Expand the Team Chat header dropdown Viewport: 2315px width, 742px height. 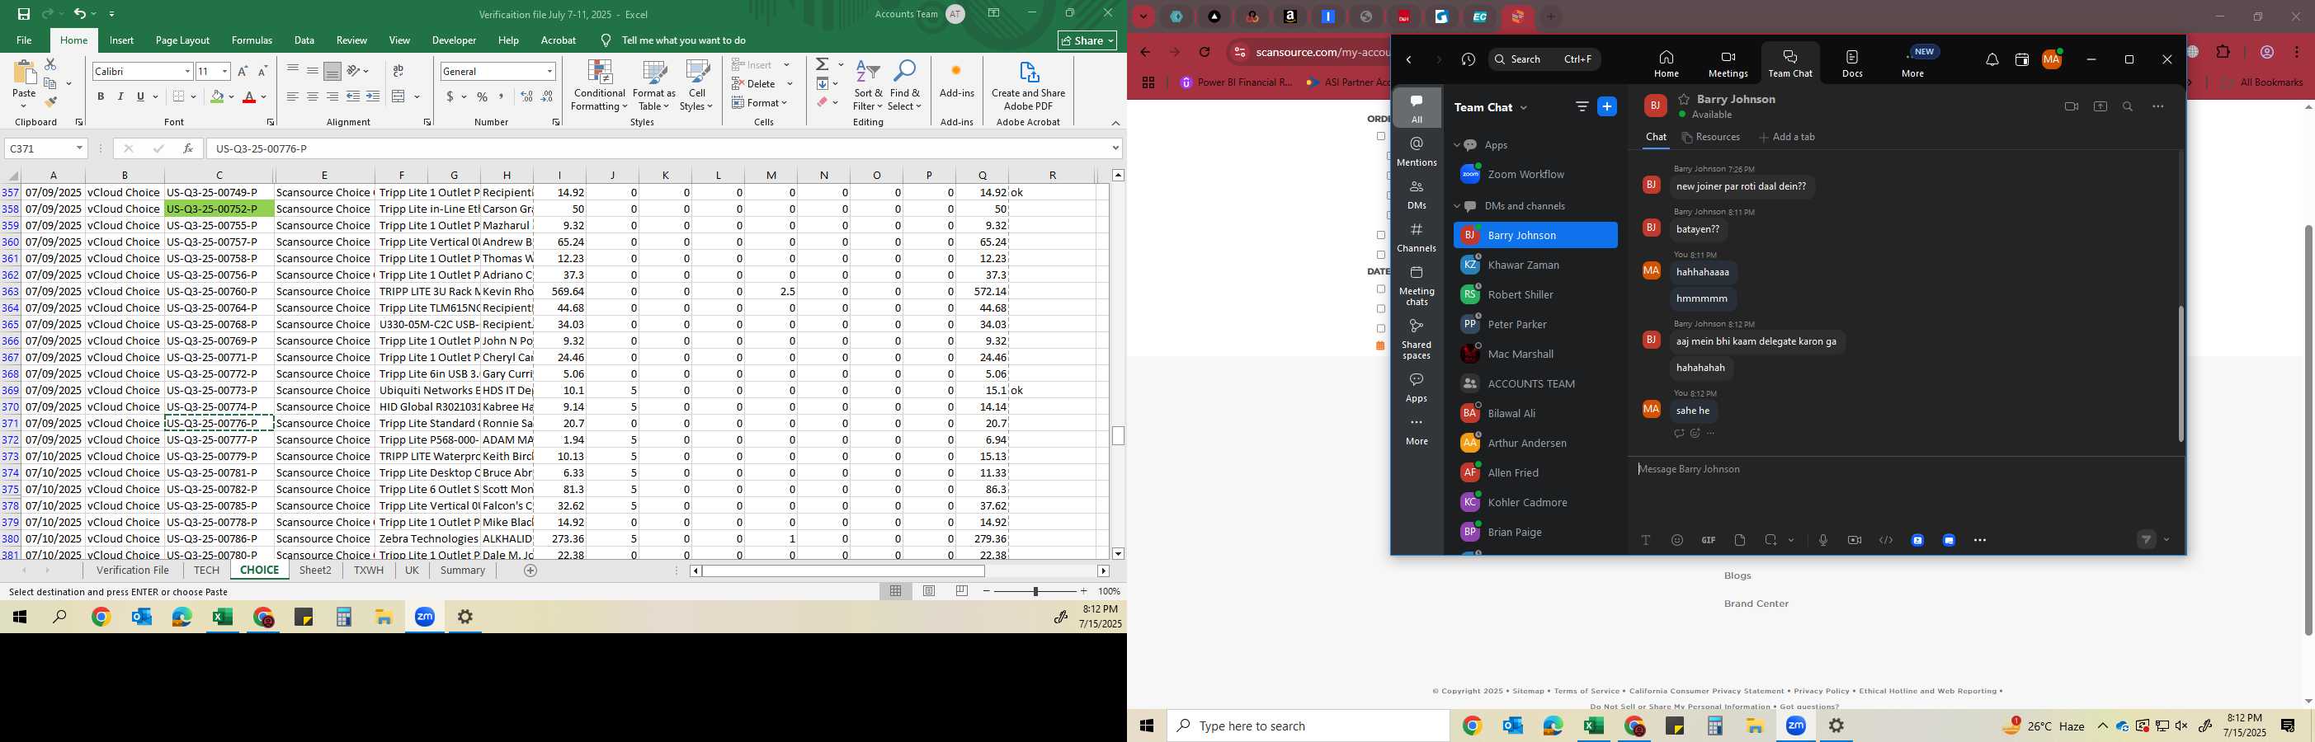coord(1523,108)
